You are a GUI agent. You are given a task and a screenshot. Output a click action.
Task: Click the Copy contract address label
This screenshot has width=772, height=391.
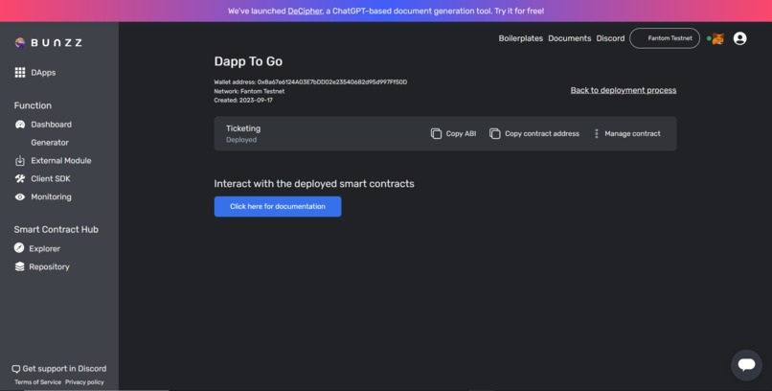(x=542, y=133)
